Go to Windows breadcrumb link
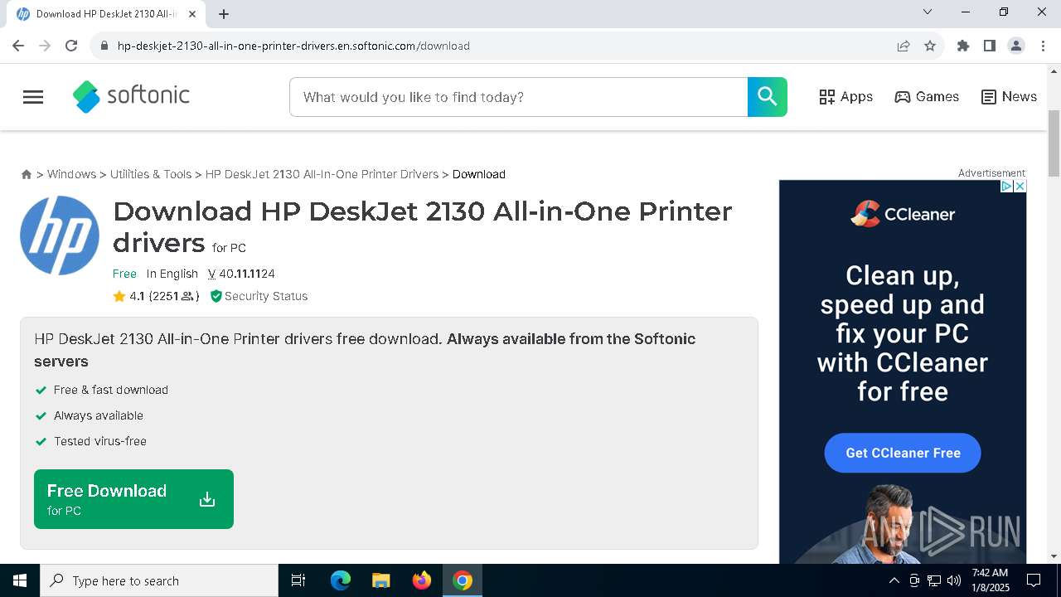 [71, 174]
